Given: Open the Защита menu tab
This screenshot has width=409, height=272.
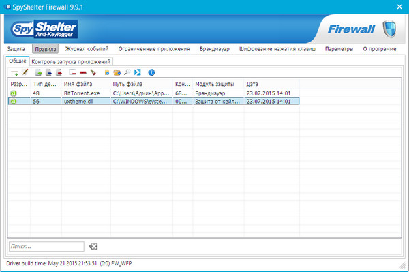Looking at the screenshot, I should (16, 49).
